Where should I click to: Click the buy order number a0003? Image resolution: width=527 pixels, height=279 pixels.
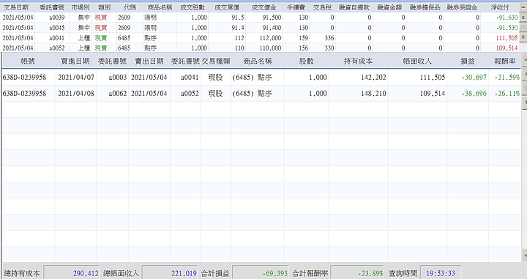[117, 78]
